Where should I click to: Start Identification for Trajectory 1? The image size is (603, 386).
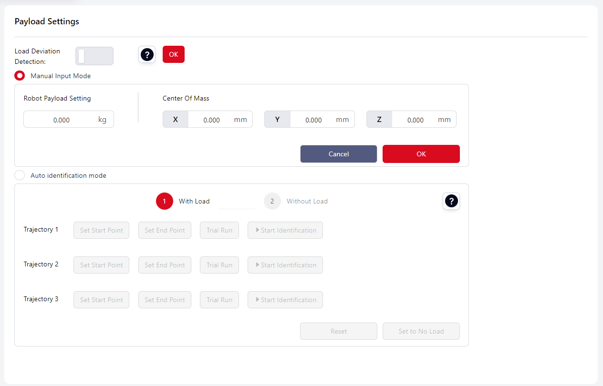tap(285, 230)
